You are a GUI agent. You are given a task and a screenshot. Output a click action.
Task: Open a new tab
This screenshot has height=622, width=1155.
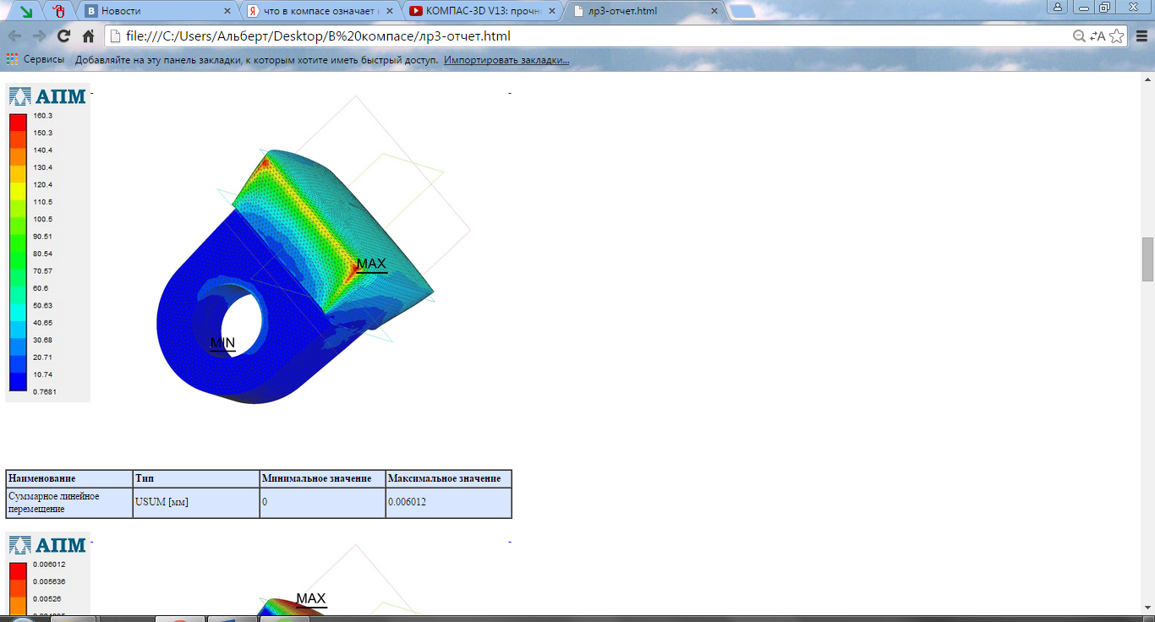(x=742, y=12)
